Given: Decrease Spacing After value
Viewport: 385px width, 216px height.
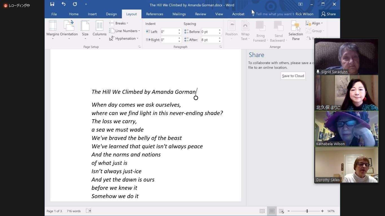Looking at the screenshot, I should [x=220, y=41].
